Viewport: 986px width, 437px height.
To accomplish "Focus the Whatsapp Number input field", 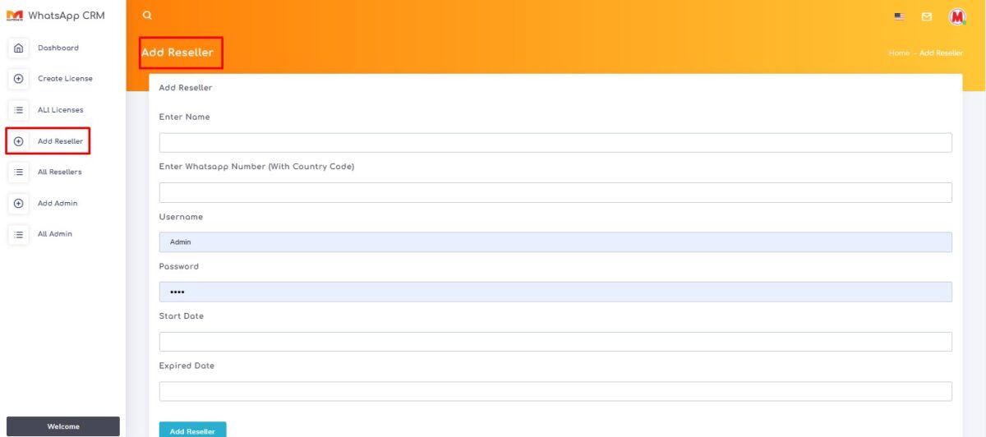I will coord(555,193).
